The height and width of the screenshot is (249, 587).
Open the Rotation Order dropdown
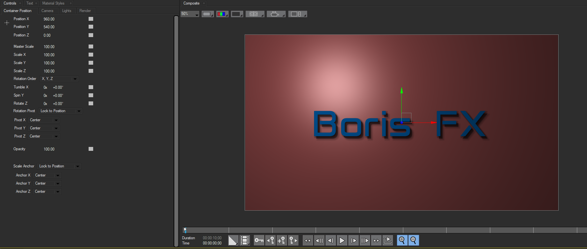(59, 79)
